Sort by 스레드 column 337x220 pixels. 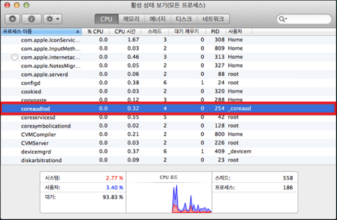[155, 32]
